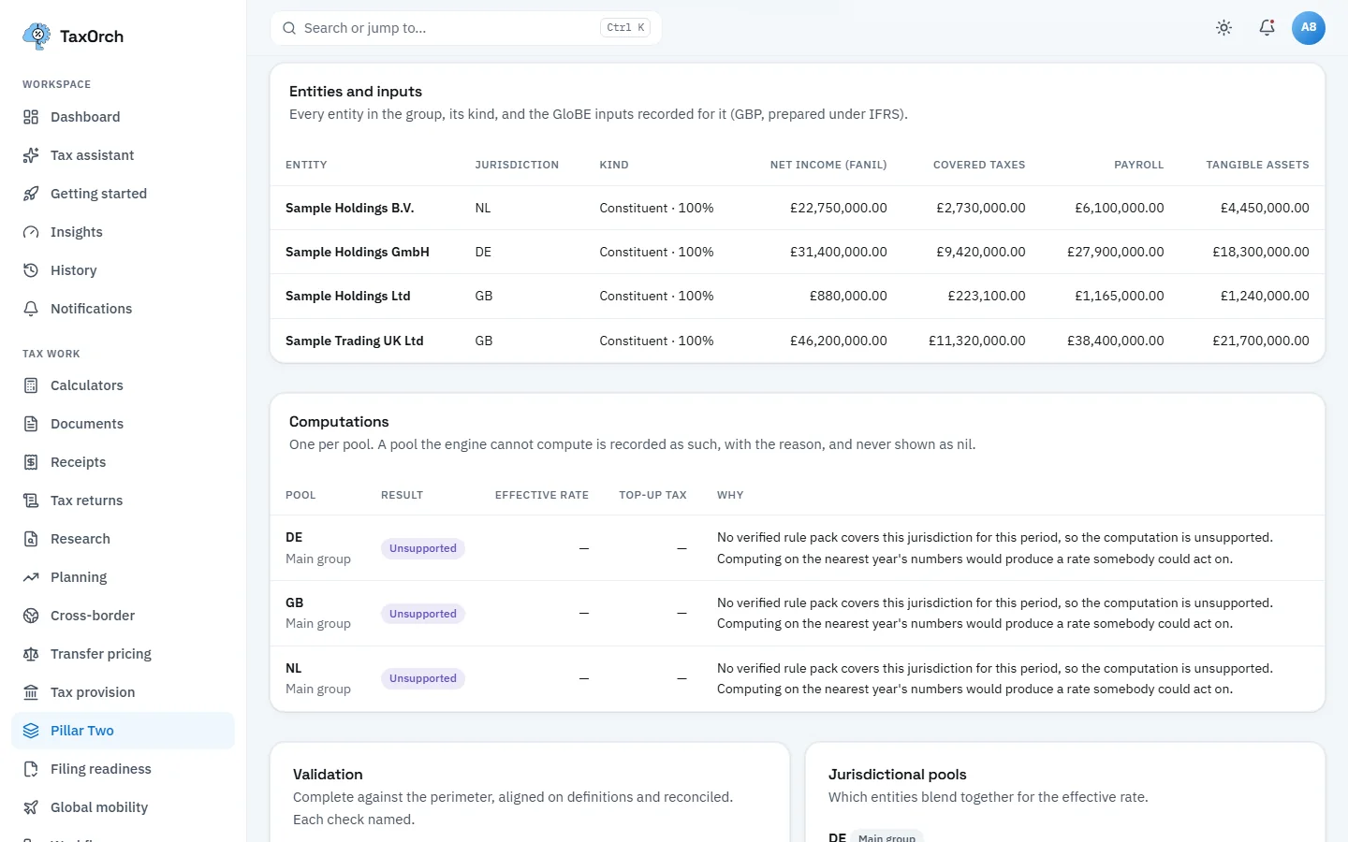Viewport: 1348px width, 842px height.
Task: Click the Unsupported badge for GB pool
Action: point(423,614)
